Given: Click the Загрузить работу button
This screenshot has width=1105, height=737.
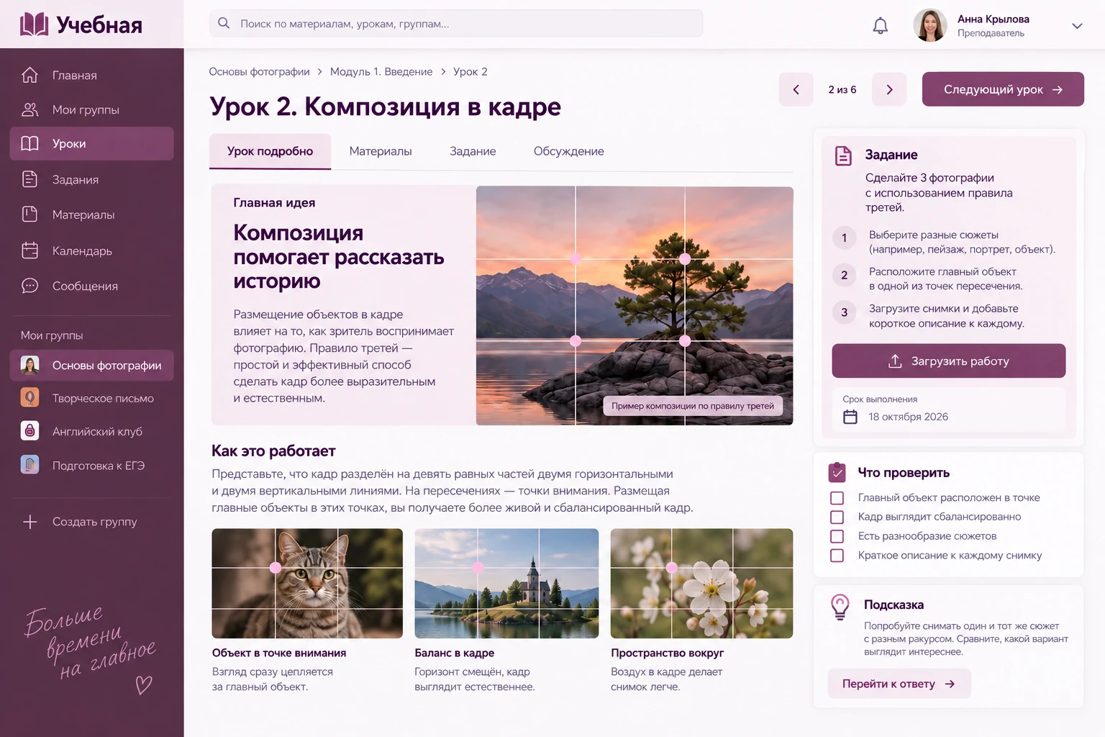Looking at the screenshot, I should pos(949,361).
